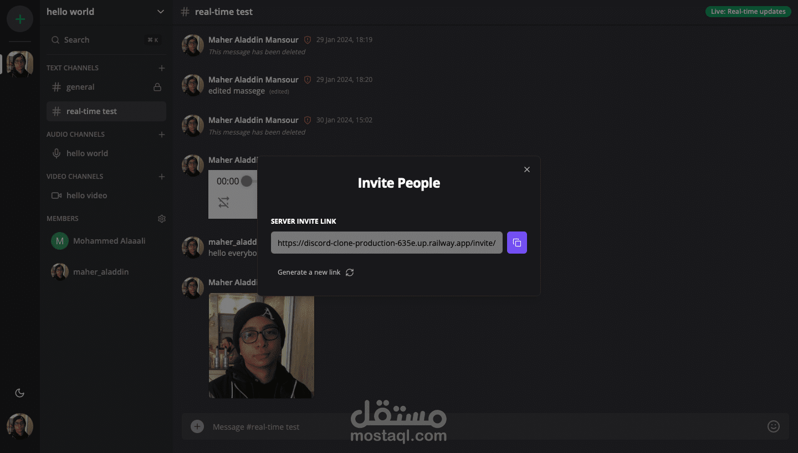Close the Invite People dialog
The height and width of the screenshot is (453, 798).
527,169
